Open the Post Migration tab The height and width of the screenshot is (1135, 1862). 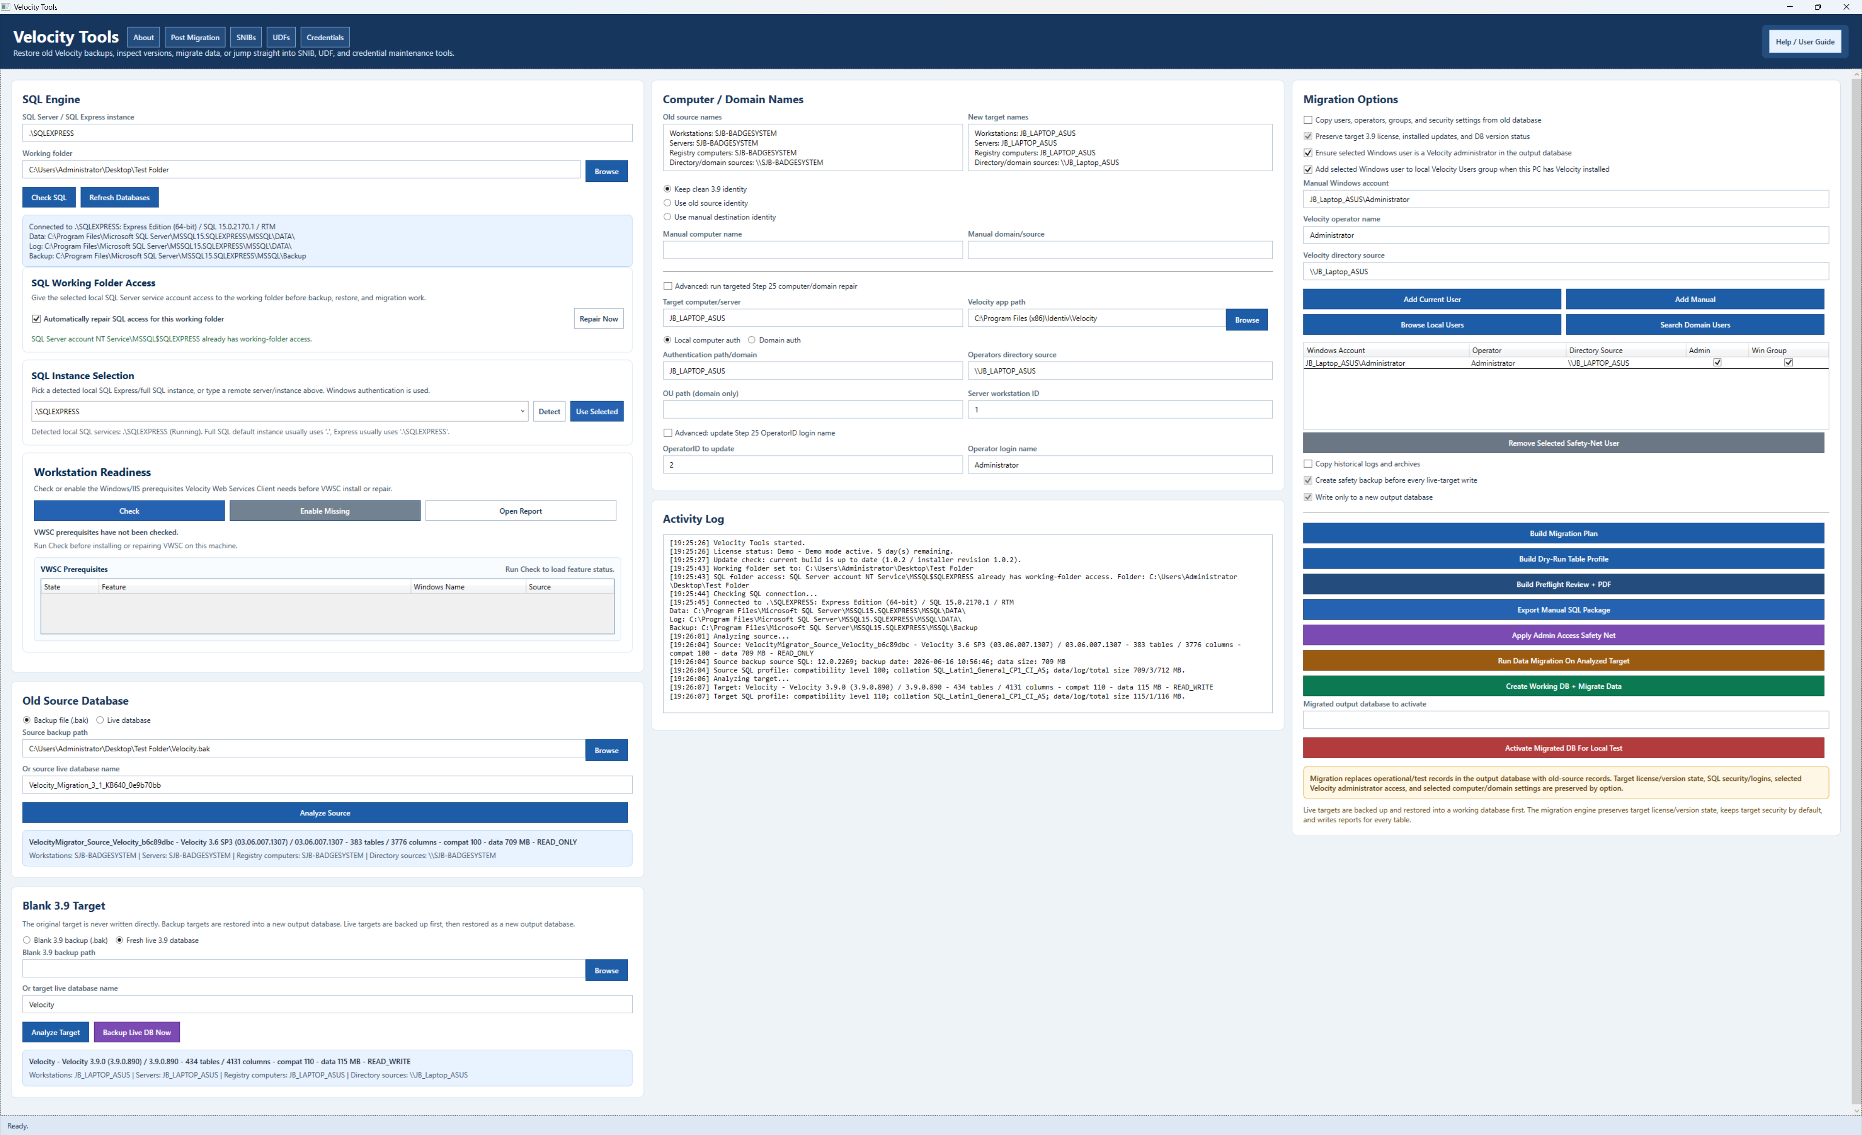pyautogui.click(x=195, y=38)
